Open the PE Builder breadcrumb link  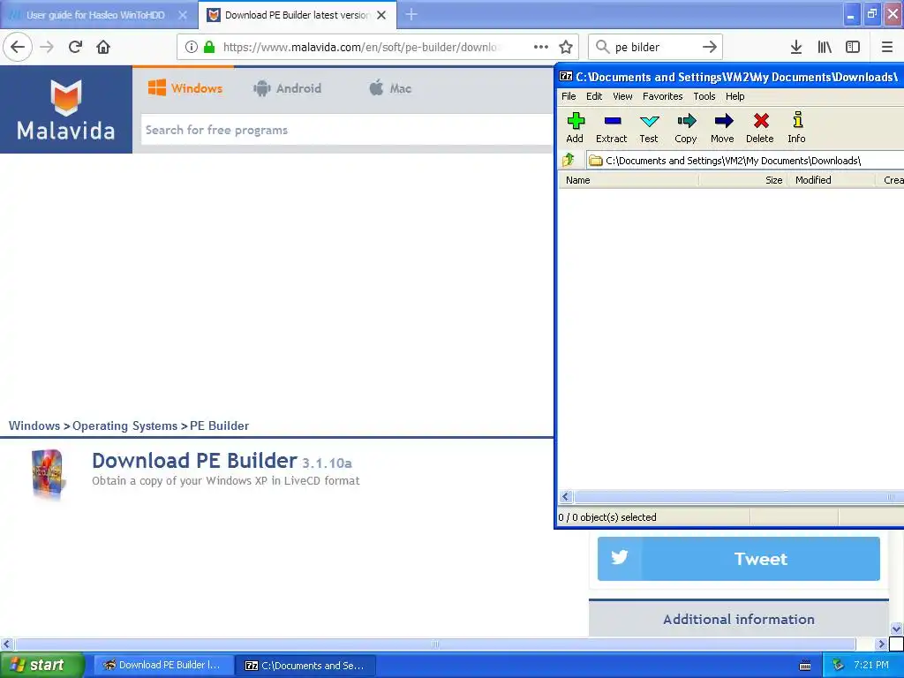tap(219, 426)
